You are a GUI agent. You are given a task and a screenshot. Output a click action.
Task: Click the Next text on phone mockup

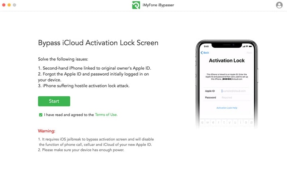tap(249, 52)
